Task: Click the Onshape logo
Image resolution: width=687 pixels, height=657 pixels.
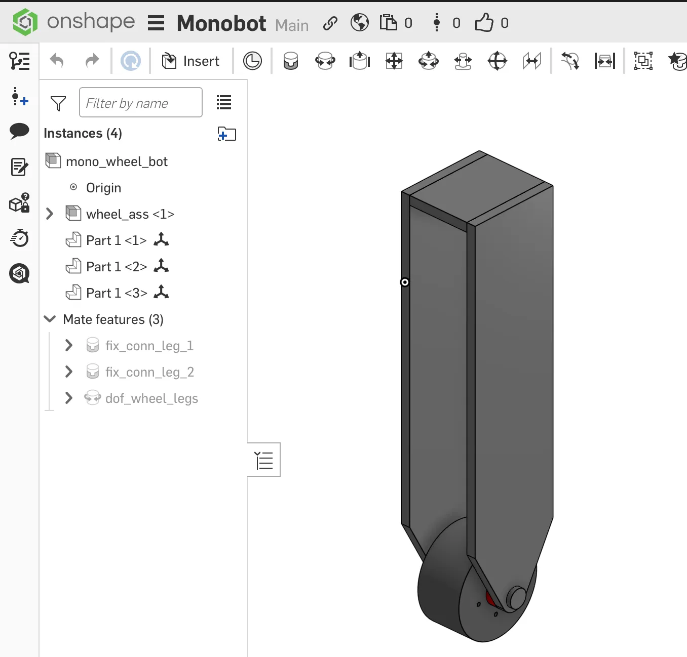Action: [x=25, y=22]
